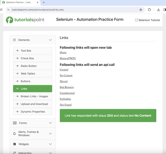Image resolution: width=166 pixels, height=154 pixels.
Task: Open Broken Links - Images menu item
Action: pyautogui.click(x=33, y=96)
